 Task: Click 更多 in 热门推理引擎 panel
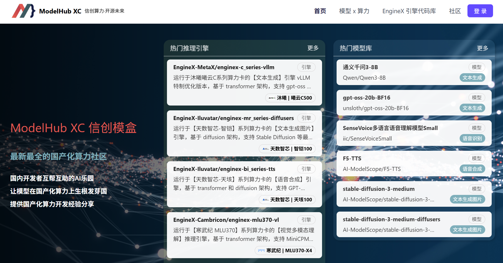pyautogui.click(x=313, y=48)
